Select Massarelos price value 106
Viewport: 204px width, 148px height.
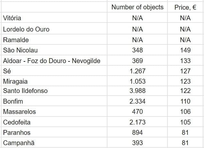pos(185,112)
